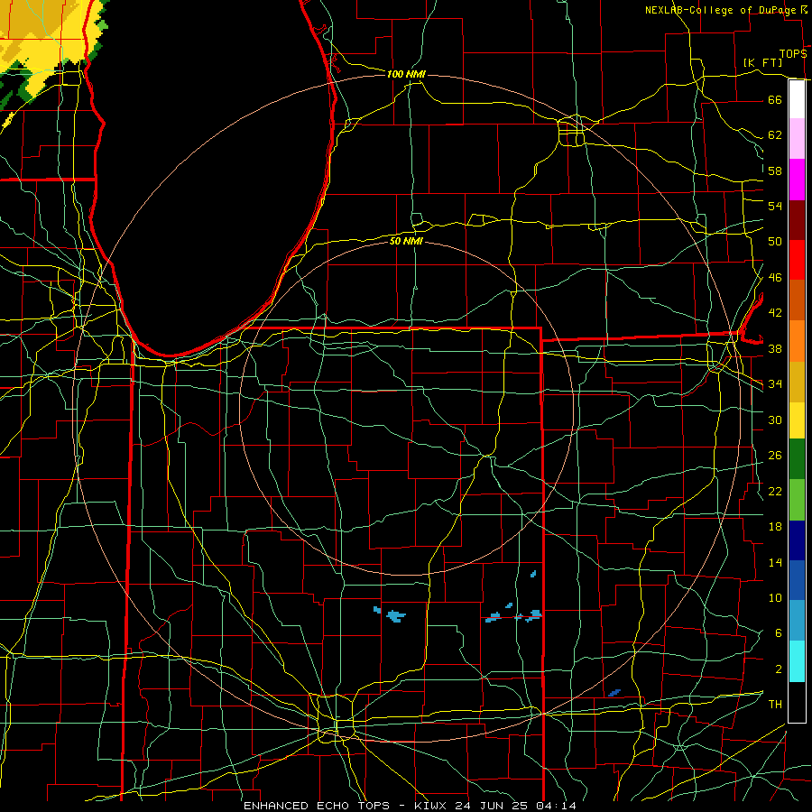812x812 pixels.
Task: Click the dark red swatch near 54
Action: pyautogui.click(x=797, y=220)
